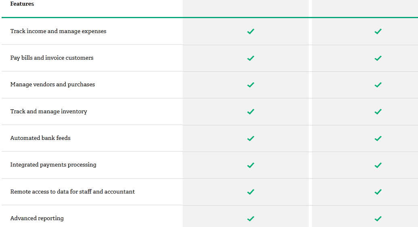Click first column checkmark for Pay bills and invoice customers

click(x=251, y=58)
